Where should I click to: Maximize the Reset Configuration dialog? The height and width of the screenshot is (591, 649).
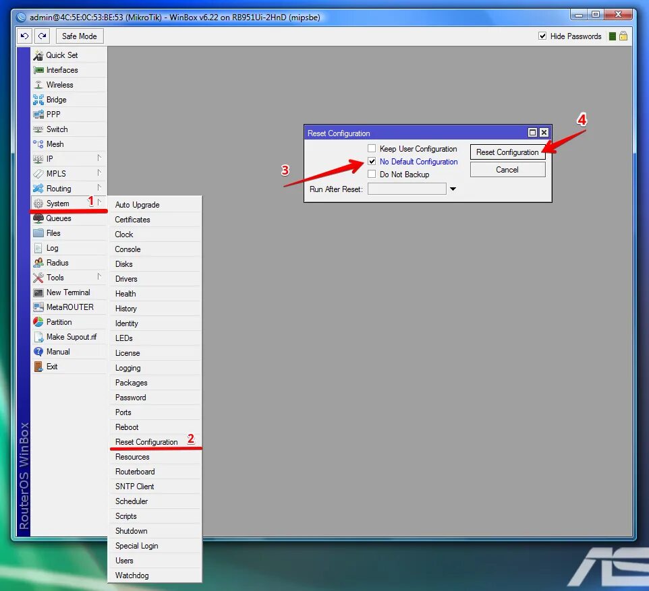533,132
